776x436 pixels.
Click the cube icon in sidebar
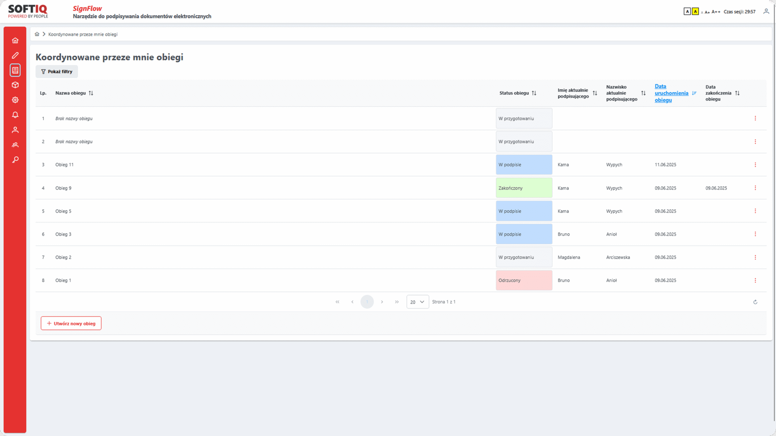click(x=15, y=85)
